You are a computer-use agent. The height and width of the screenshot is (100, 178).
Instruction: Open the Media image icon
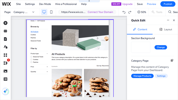[5, 71]
